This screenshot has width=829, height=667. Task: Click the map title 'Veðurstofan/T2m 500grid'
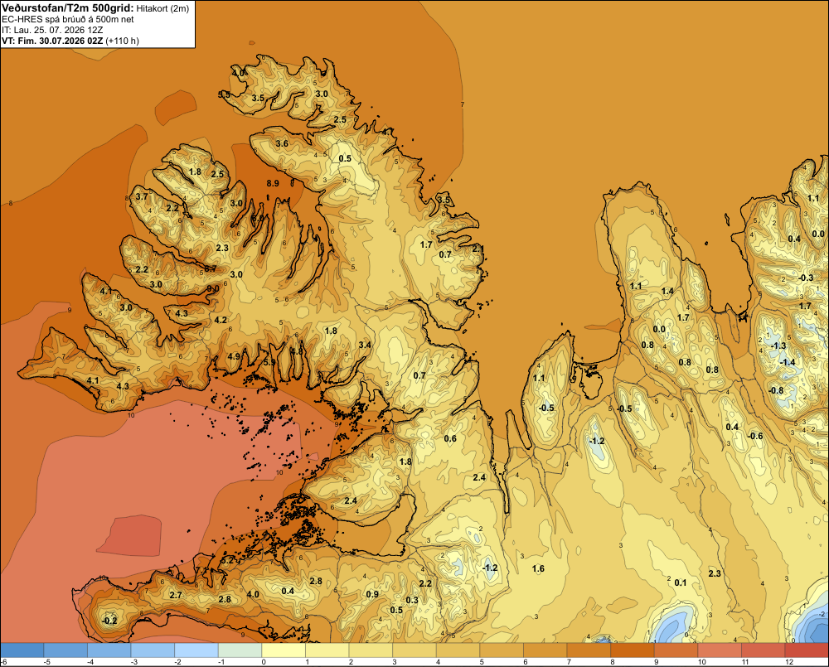[x=67, y=7]
